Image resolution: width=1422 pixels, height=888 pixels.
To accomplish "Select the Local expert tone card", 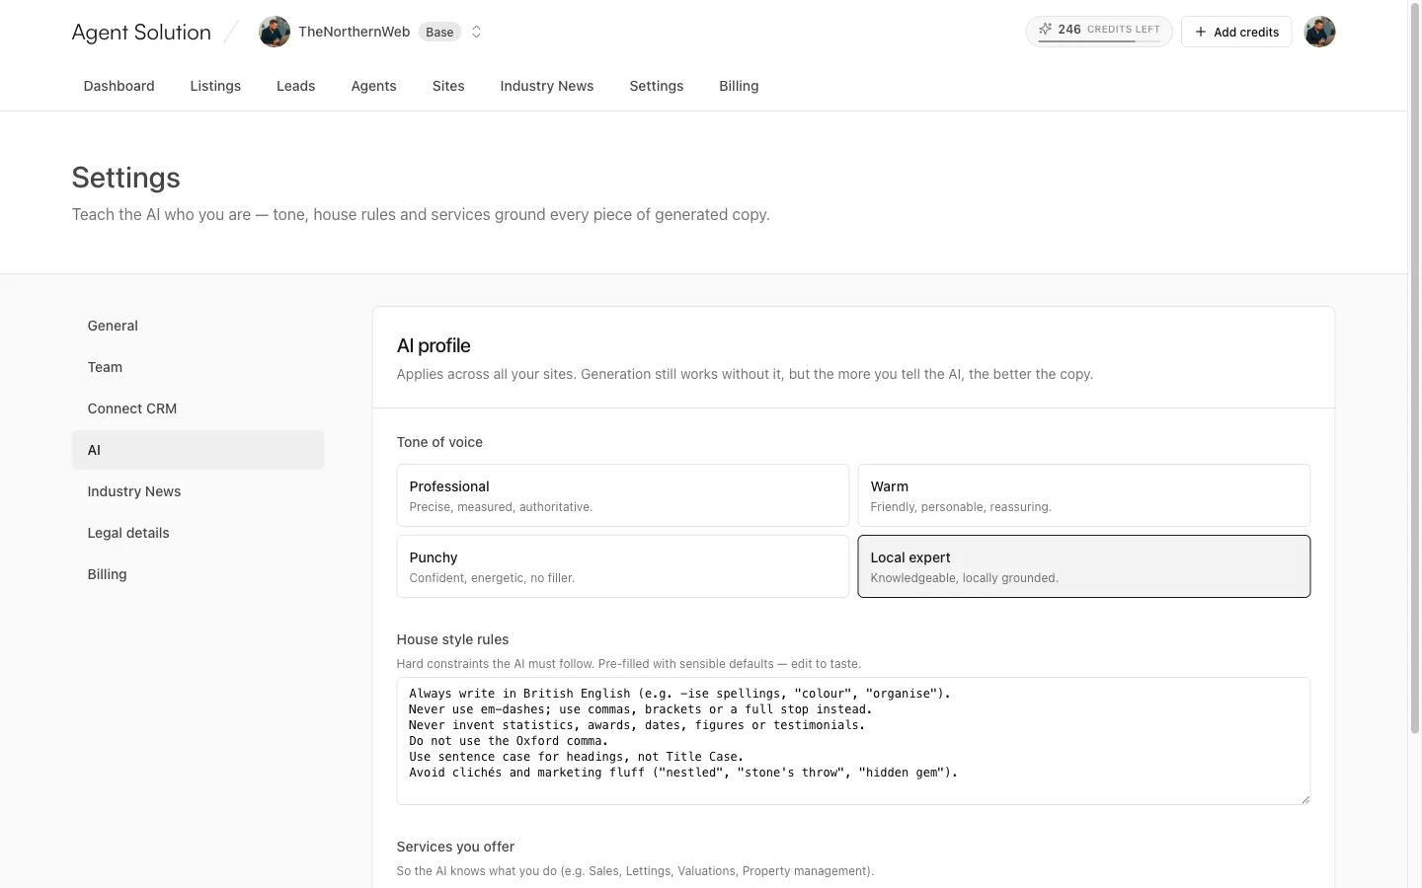I will click(x=1084, y=566).
